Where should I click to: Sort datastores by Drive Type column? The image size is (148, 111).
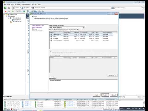(x=67, y=32)
